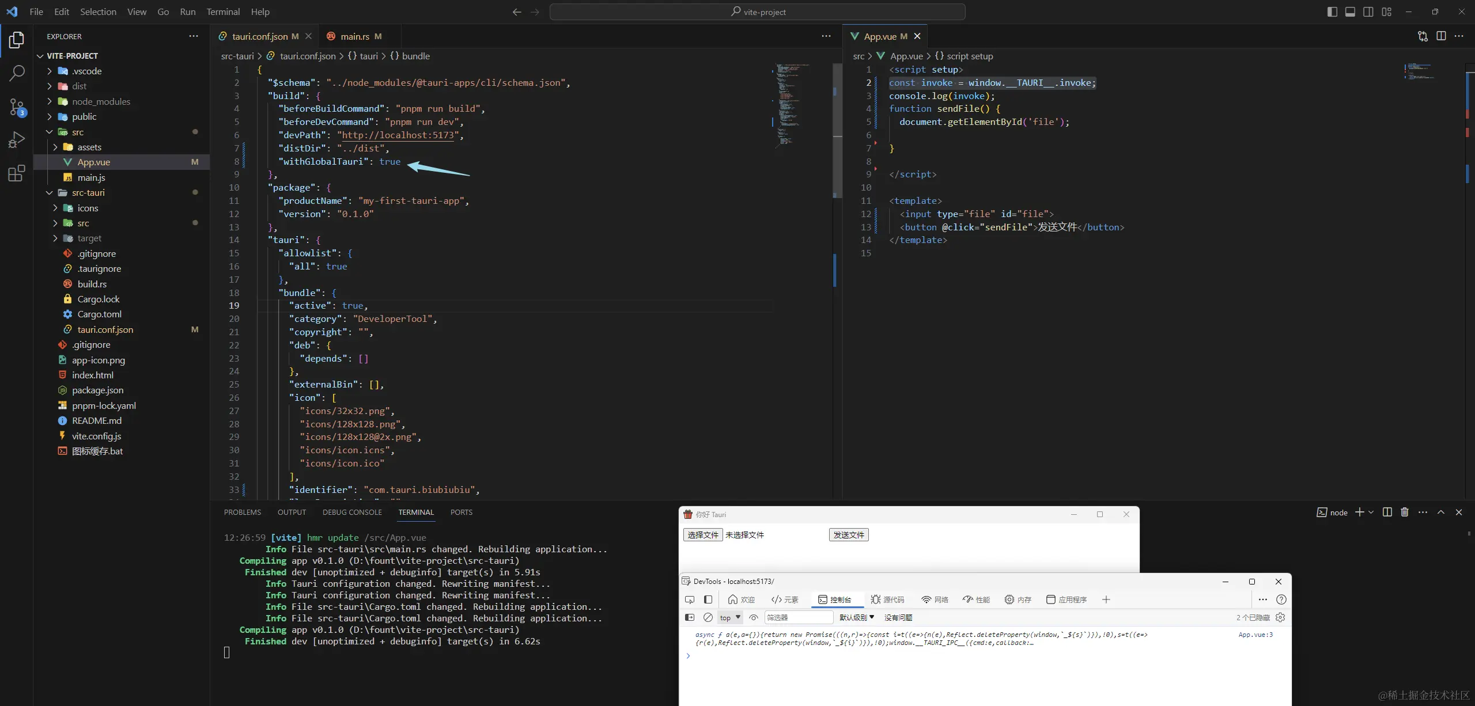Split the terminal panel

point(1387,512)
